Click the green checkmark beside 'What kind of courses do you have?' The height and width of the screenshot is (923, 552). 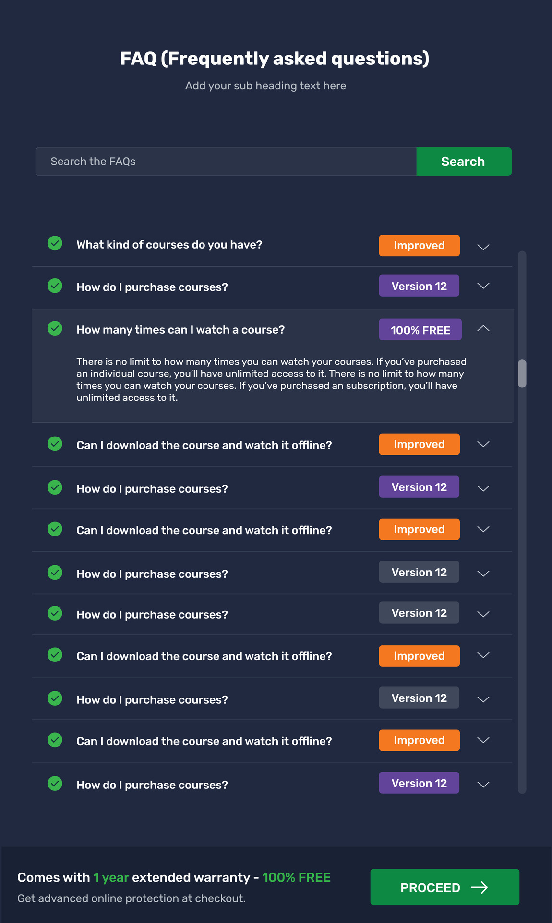click(x=54, y=244)
